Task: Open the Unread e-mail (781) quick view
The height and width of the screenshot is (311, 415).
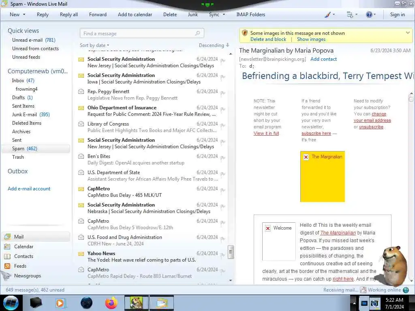Action: coord(34,40)
